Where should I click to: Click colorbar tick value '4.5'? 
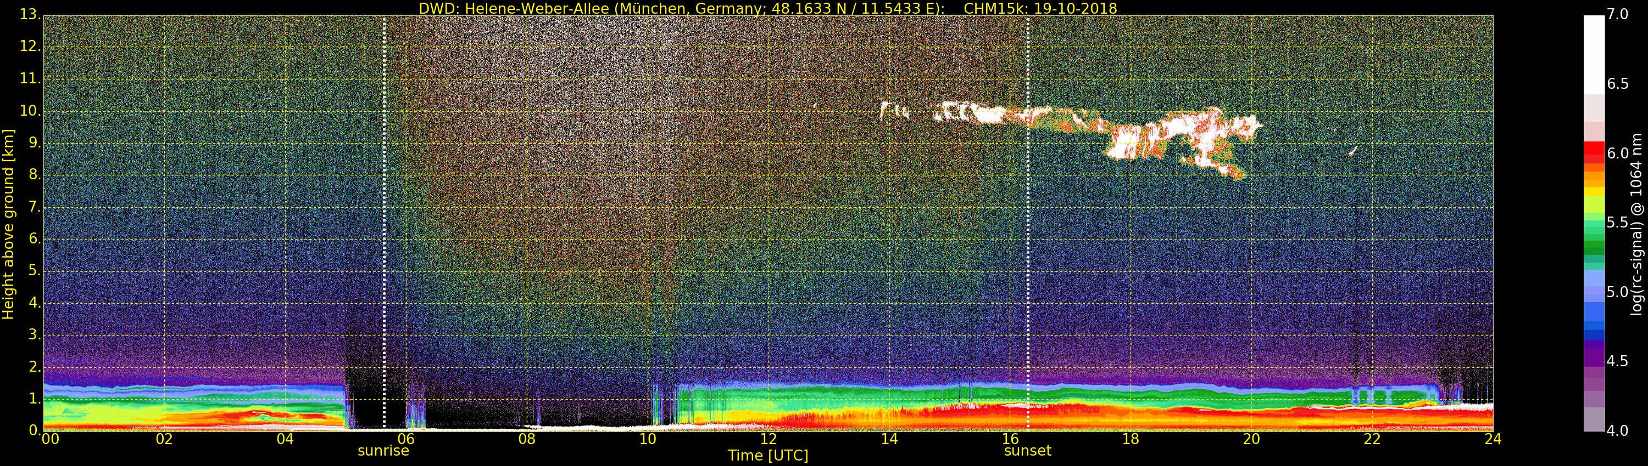(x=1617, y=361)
